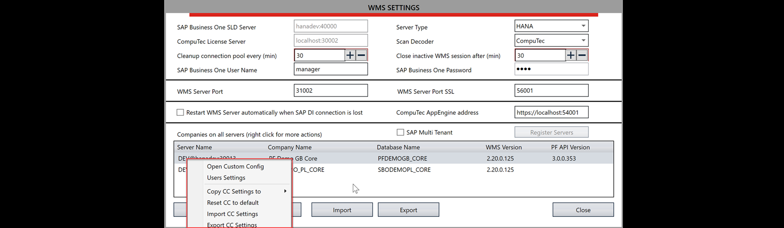The width and height of the screenshot is (784, 228).
Task: Click WMS Version cell in PFDEMOGB_CORE row
Action: [x=500, y=159]
